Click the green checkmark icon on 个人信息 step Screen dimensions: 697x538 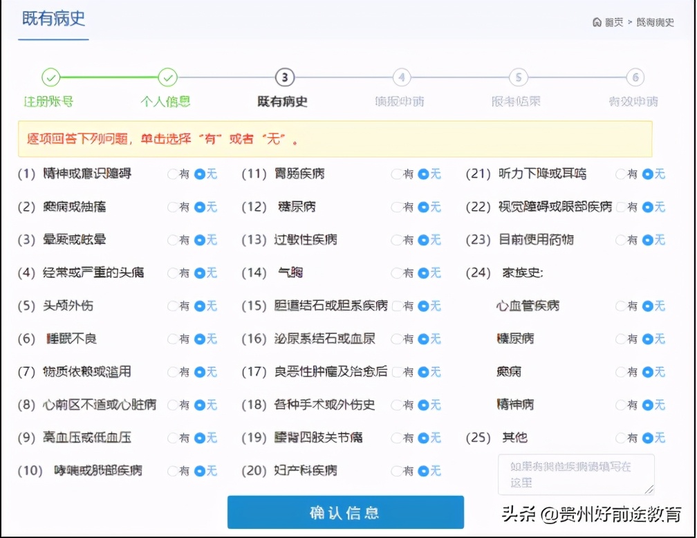(x=168, y=77)
